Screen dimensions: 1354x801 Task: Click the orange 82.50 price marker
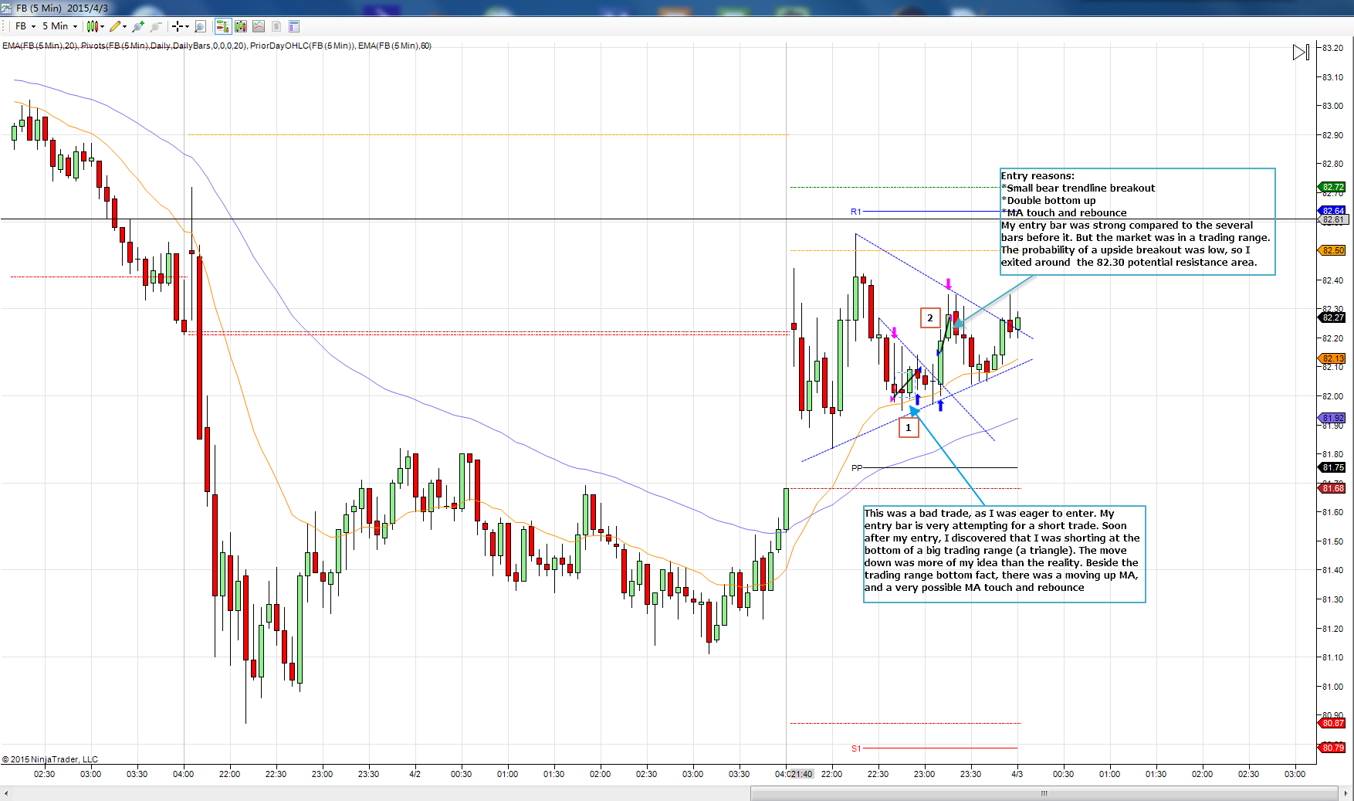tap(1332, 250)
